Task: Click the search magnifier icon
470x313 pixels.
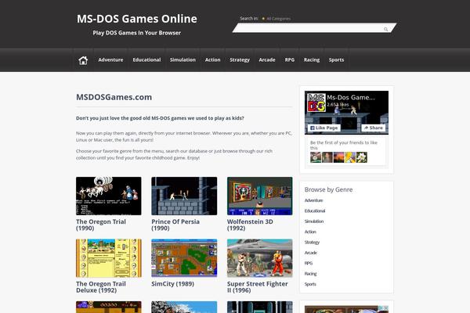Action: pyautogui.click(x=385, y=29)
